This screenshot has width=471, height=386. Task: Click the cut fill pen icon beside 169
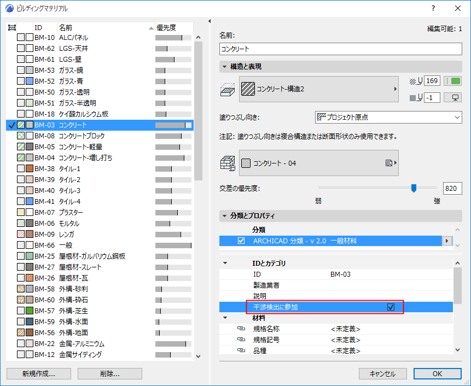(416, 81)
